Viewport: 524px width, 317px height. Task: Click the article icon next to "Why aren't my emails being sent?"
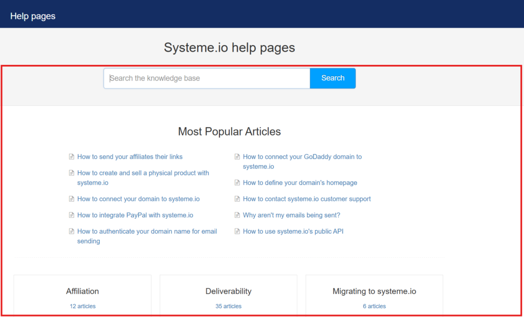pos(237,215)
